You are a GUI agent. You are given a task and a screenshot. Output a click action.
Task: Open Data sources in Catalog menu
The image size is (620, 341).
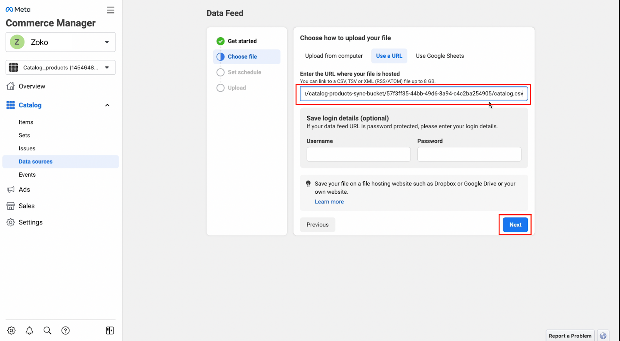[60, 162]
